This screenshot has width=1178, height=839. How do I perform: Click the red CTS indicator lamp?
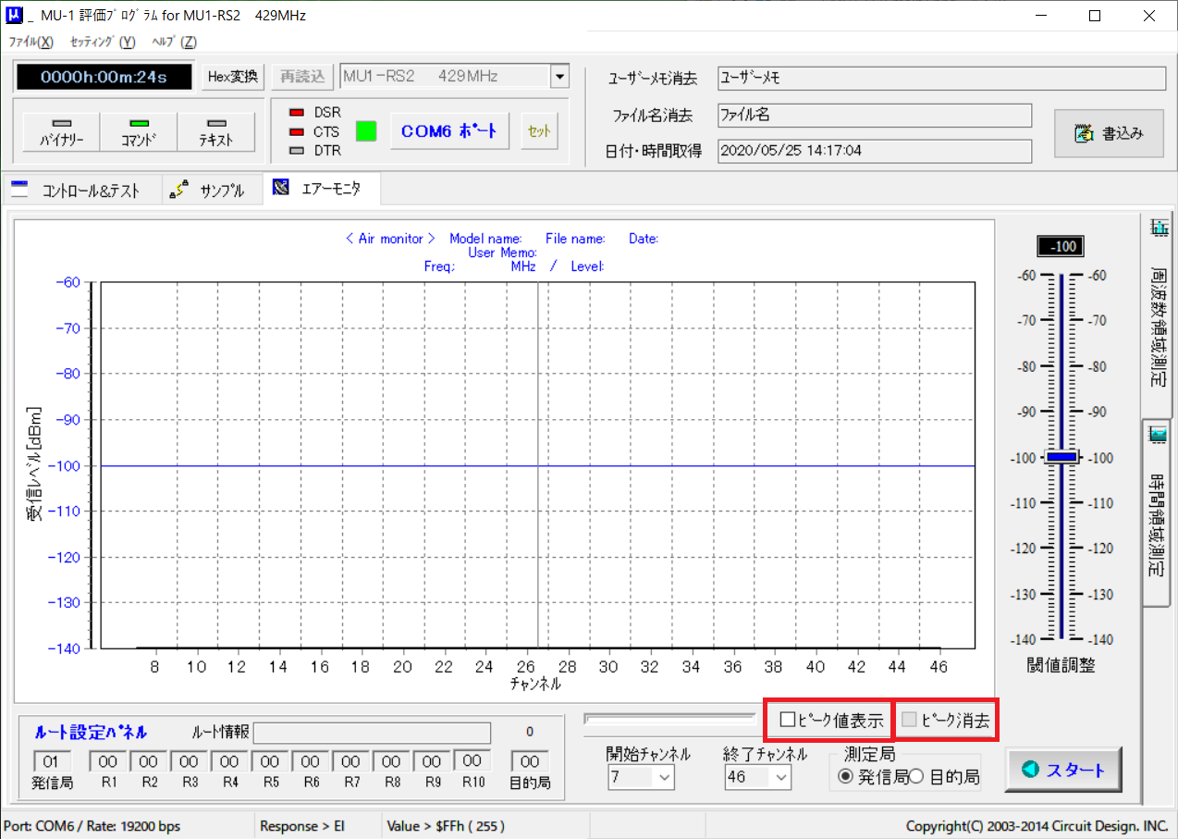pyautogui.click(x=298, y=132)
